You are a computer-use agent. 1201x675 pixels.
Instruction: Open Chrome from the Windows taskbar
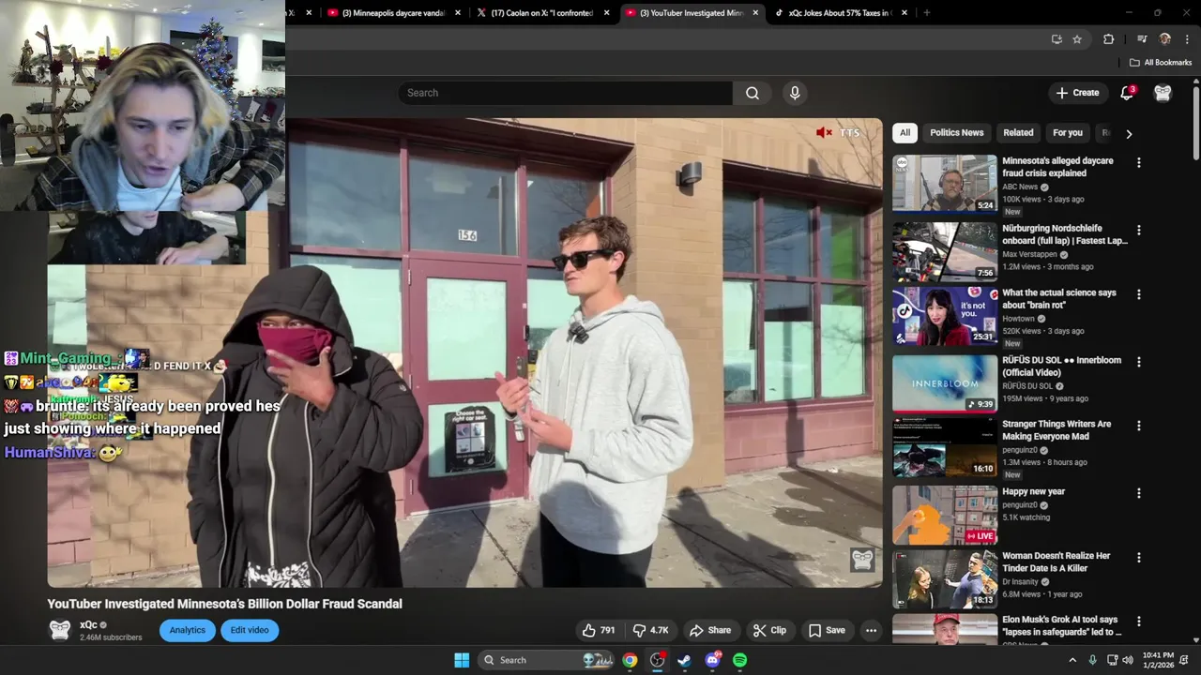point(630,660)
